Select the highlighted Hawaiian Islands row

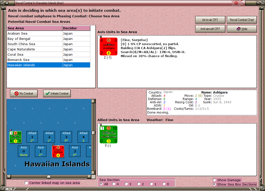click(48, 65)
